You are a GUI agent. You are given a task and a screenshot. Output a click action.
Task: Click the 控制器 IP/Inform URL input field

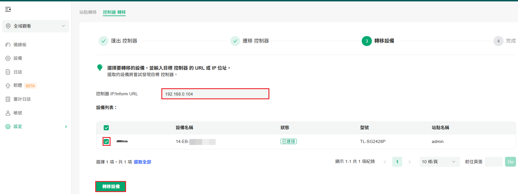click(215, 94)
